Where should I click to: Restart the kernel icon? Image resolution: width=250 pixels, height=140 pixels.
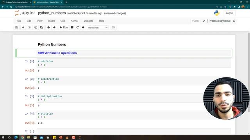[77, 28]
